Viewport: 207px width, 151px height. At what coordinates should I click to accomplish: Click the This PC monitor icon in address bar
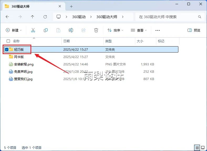click(59, 17)
